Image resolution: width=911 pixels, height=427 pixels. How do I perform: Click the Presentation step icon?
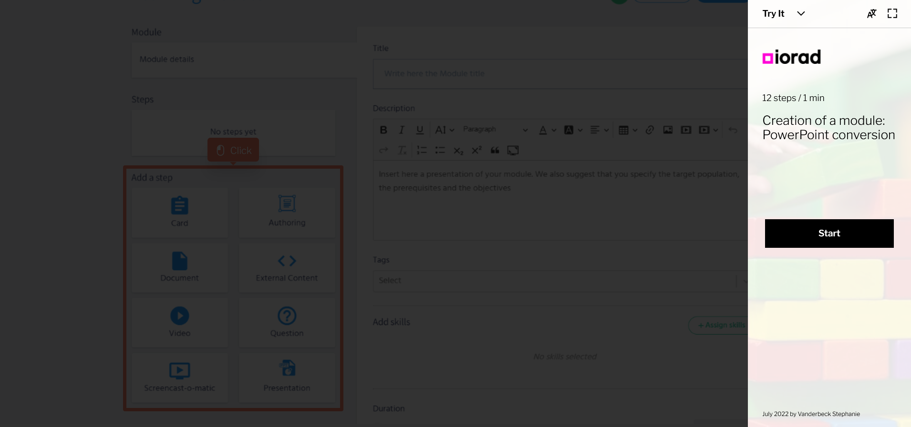[x=287, y=369]
